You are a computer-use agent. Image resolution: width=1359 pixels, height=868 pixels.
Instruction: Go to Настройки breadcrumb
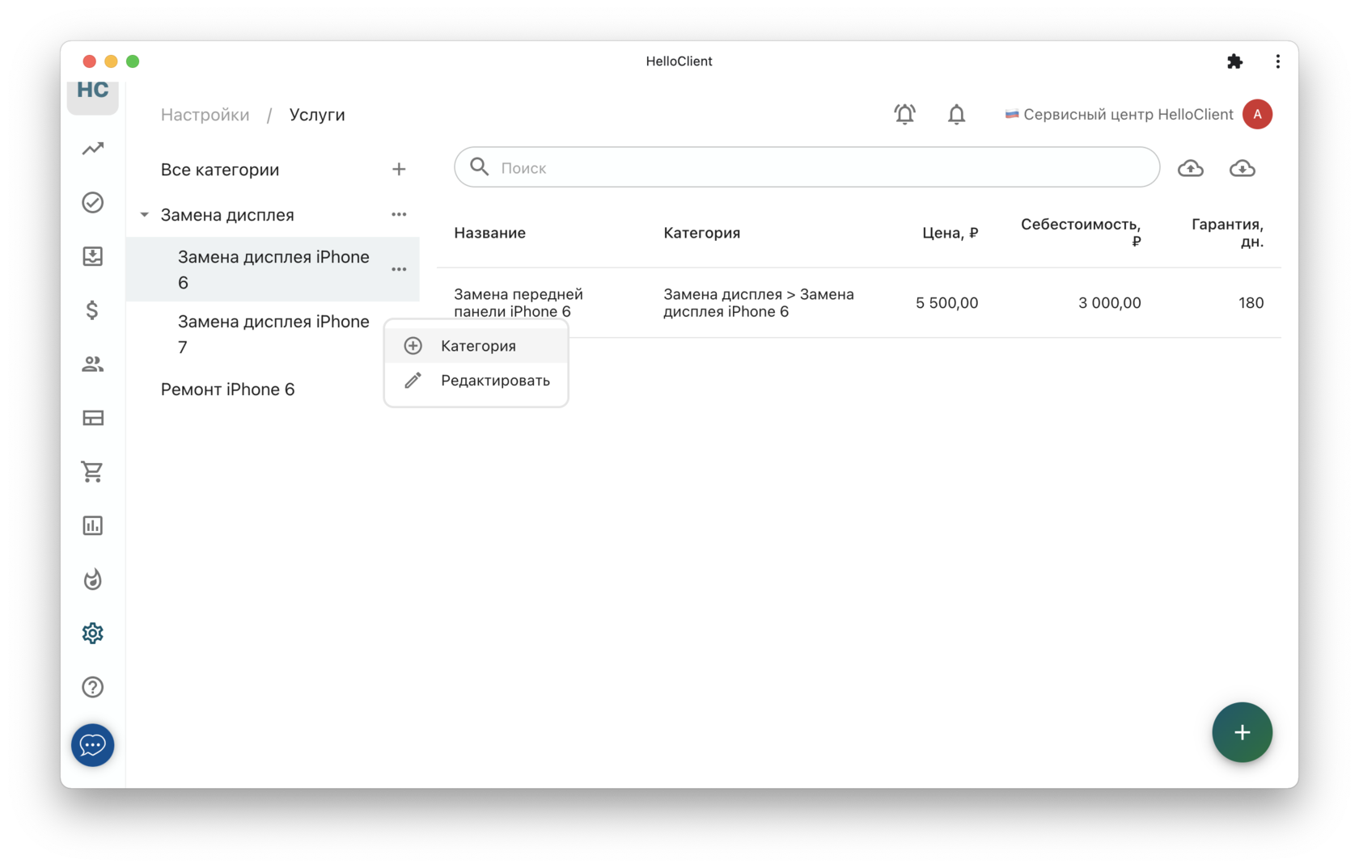tap(205, 115)
